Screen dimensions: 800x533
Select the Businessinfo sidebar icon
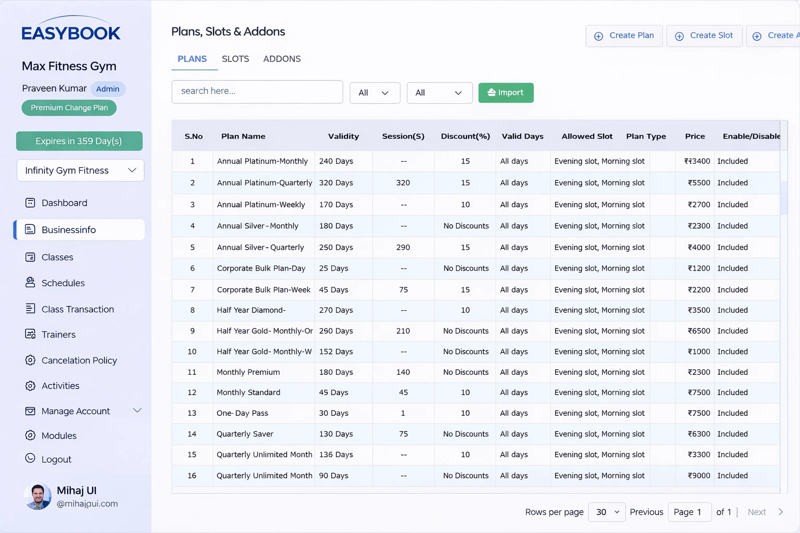[31, 230]
